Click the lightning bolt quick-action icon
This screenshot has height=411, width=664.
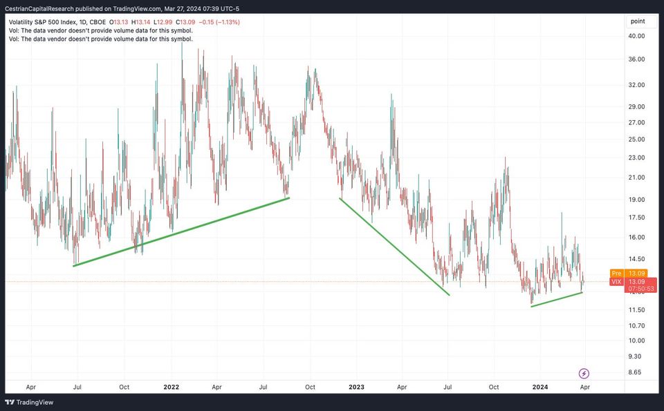coord(584,373)
